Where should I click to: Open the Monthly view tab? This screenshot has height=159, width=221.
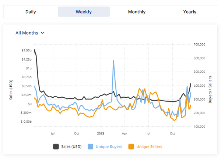point(137,12)
